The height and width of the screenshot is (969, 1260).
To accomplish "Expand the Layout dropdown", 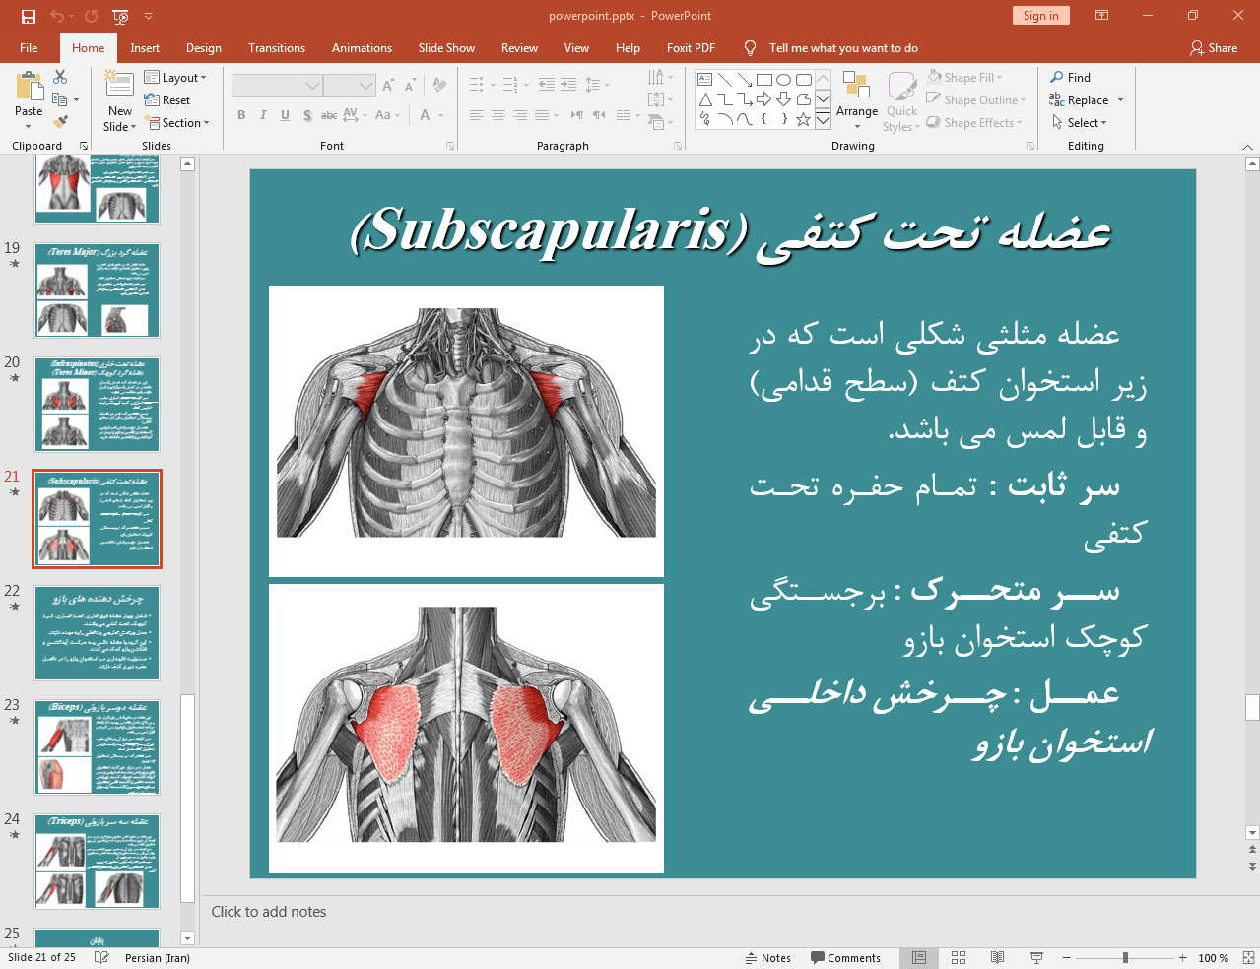I will pos(175,77).
